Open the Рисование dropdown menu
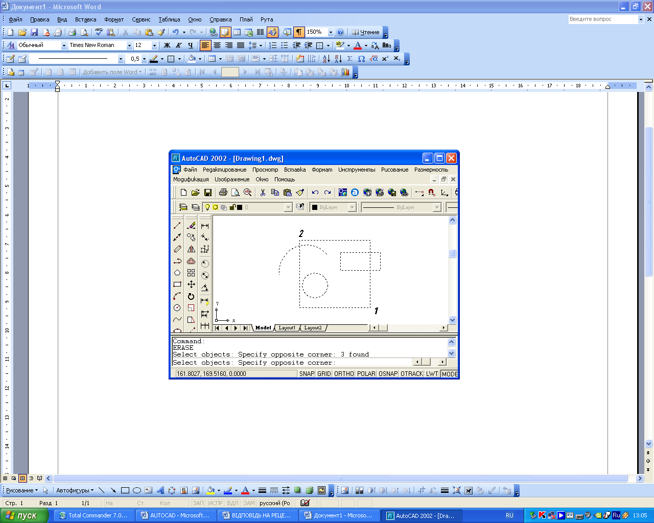Screen dimensions: 654x523 (21, 490)
